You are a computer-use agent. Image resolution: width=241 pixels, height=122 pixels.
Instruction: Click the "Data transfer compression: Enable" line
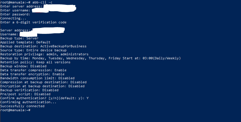(33, 70)
